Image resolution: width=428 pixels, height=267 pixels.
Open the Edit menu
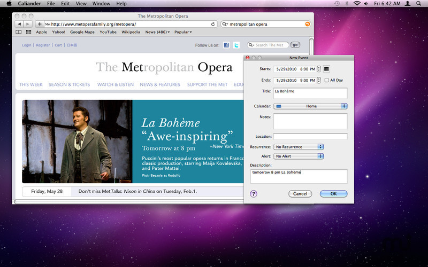(x=65, y=4)
